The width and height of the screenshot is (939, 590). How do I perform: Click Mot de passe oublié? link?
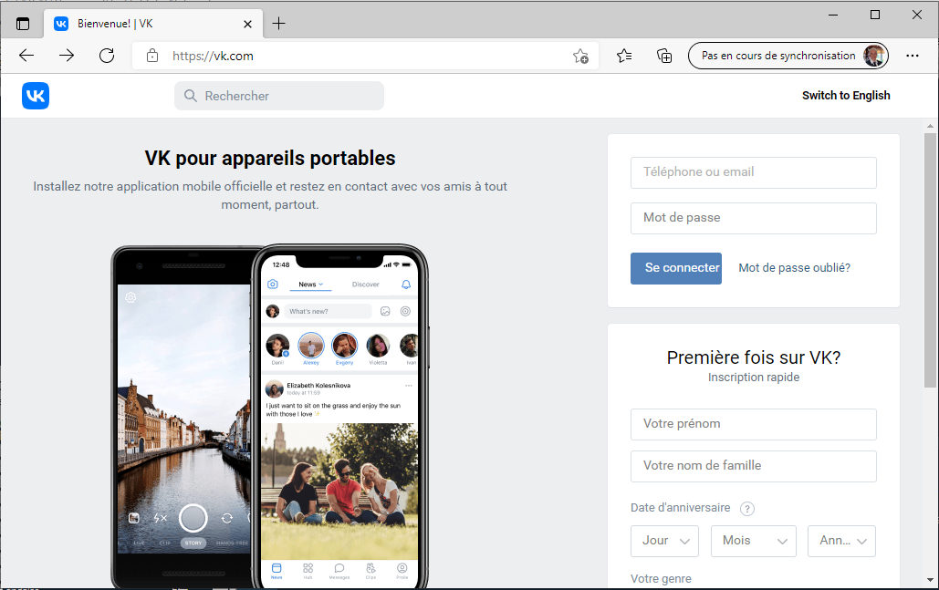tap(794, 268)
